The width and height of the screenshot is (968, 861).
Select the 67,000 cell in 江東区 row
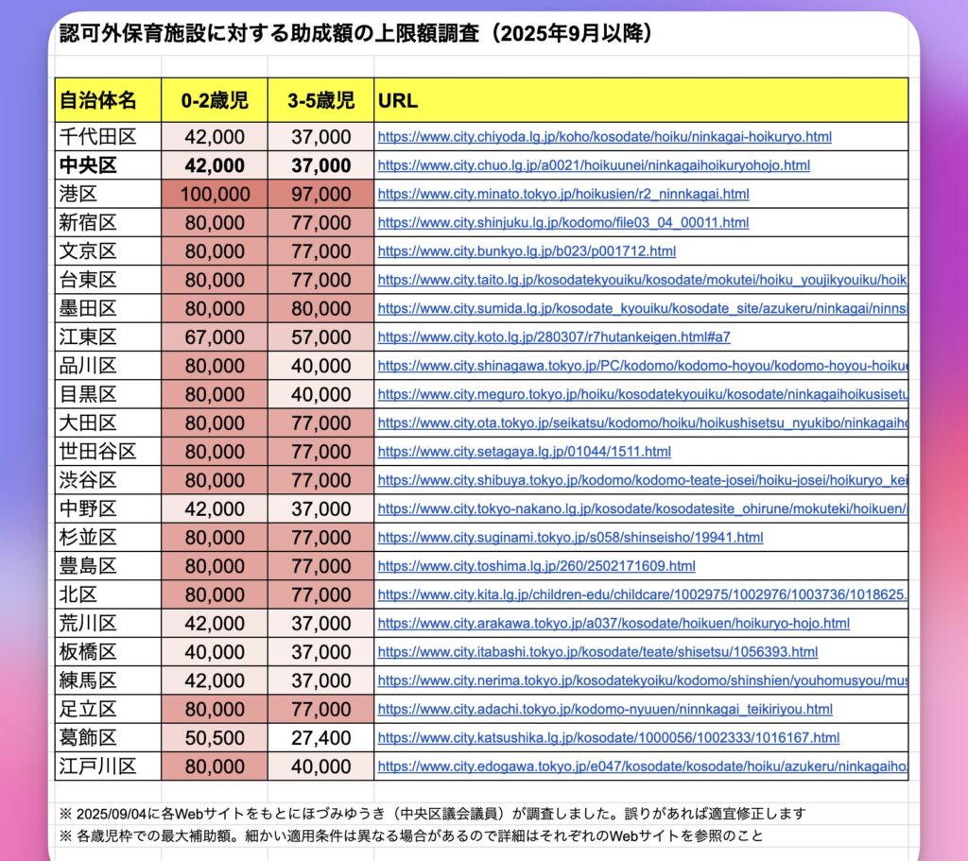click(215, 337)
